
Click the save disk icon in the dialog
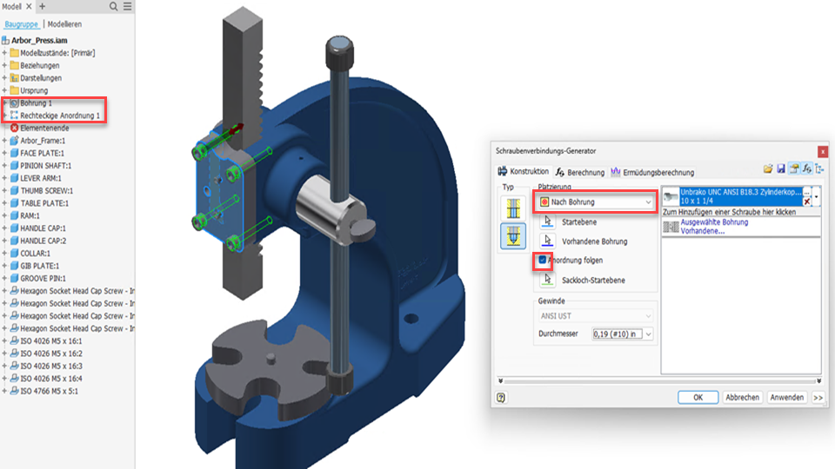point(781,169)
